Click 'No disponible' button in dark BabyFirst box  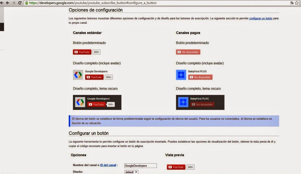(202, 104)
